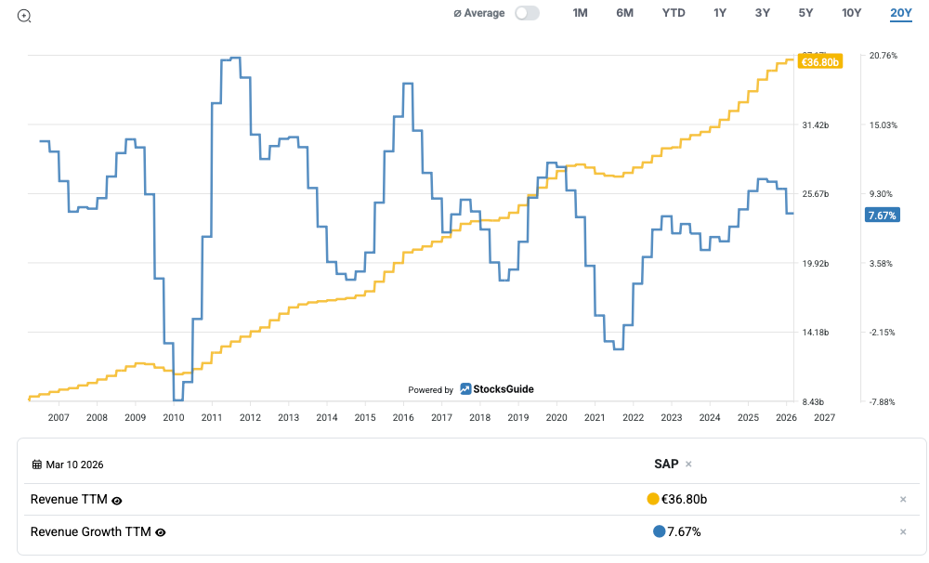The image size is (929, 563).
Task: Select the 20Y time range
Action: click(900, 13)
